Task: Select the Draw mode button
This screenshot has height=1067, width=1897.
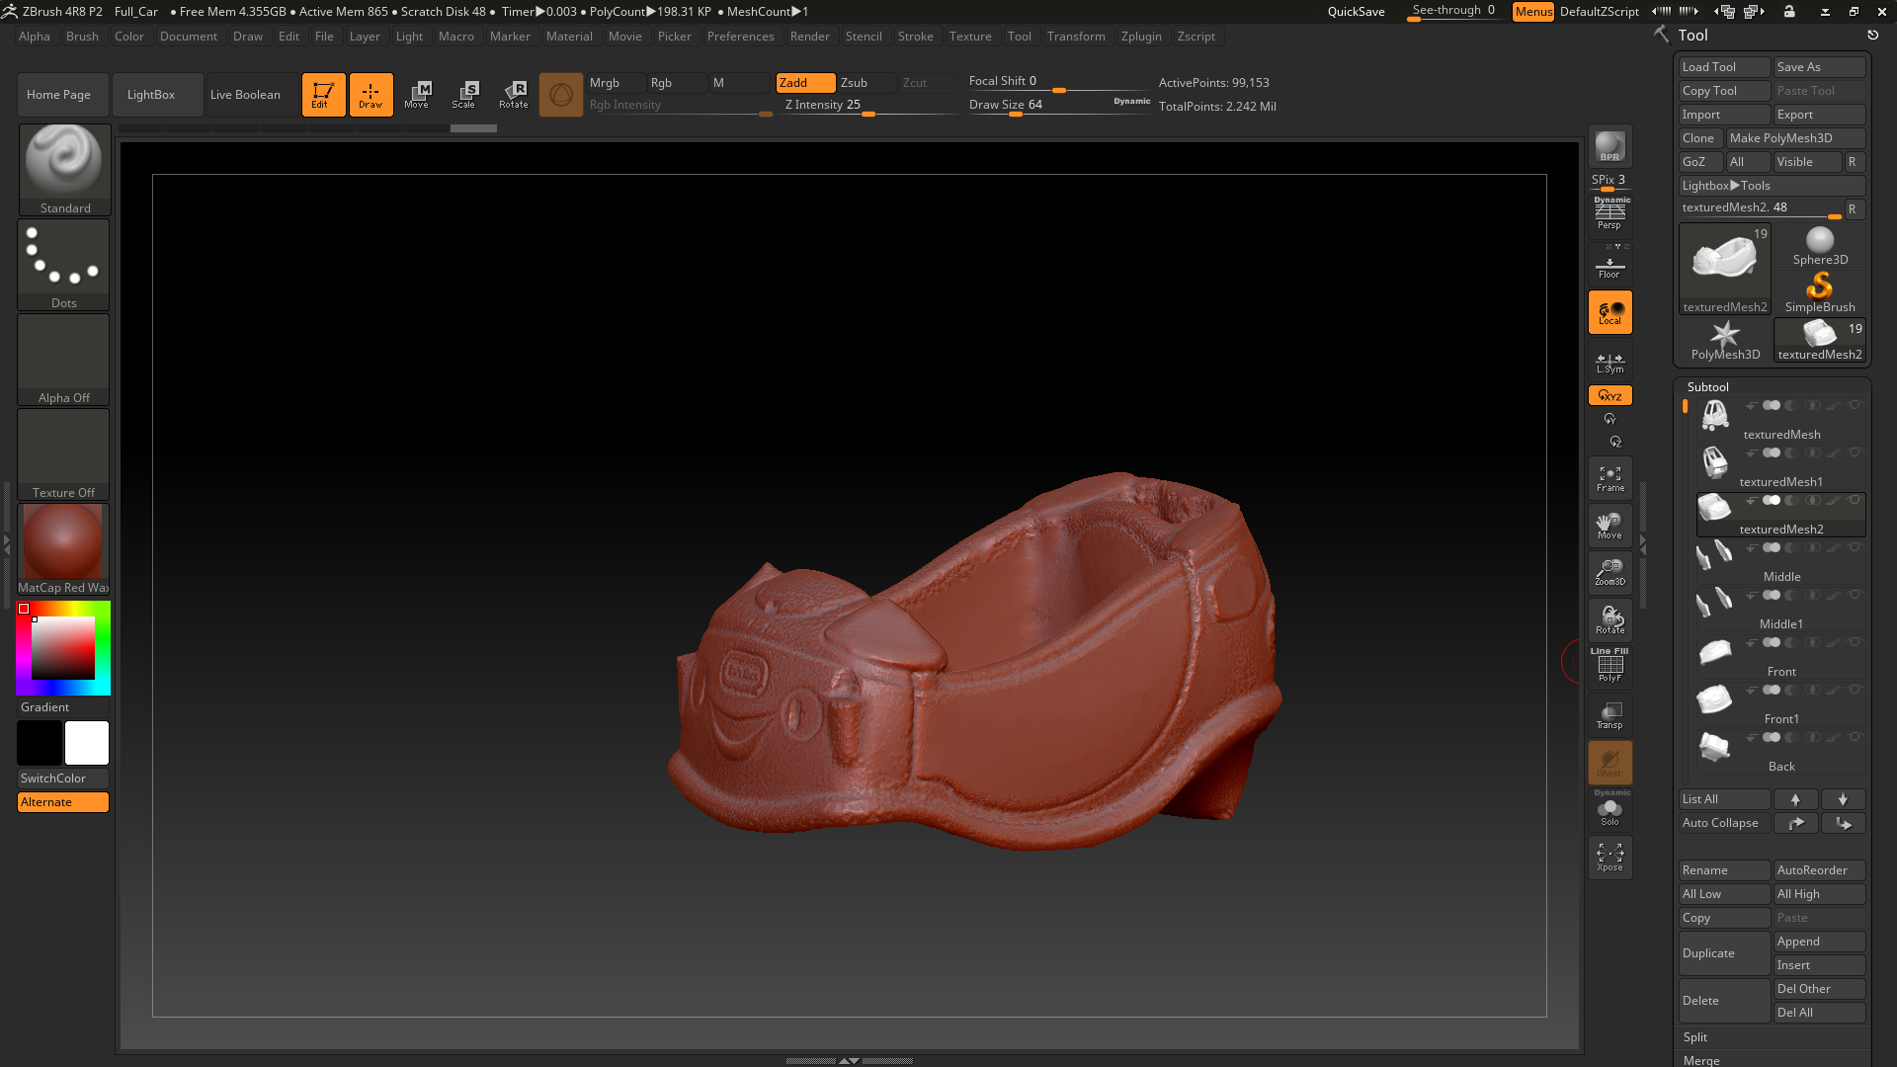Action: pos(371,95)
